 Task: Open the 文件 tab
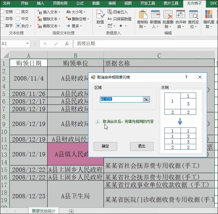coord(7,3)
